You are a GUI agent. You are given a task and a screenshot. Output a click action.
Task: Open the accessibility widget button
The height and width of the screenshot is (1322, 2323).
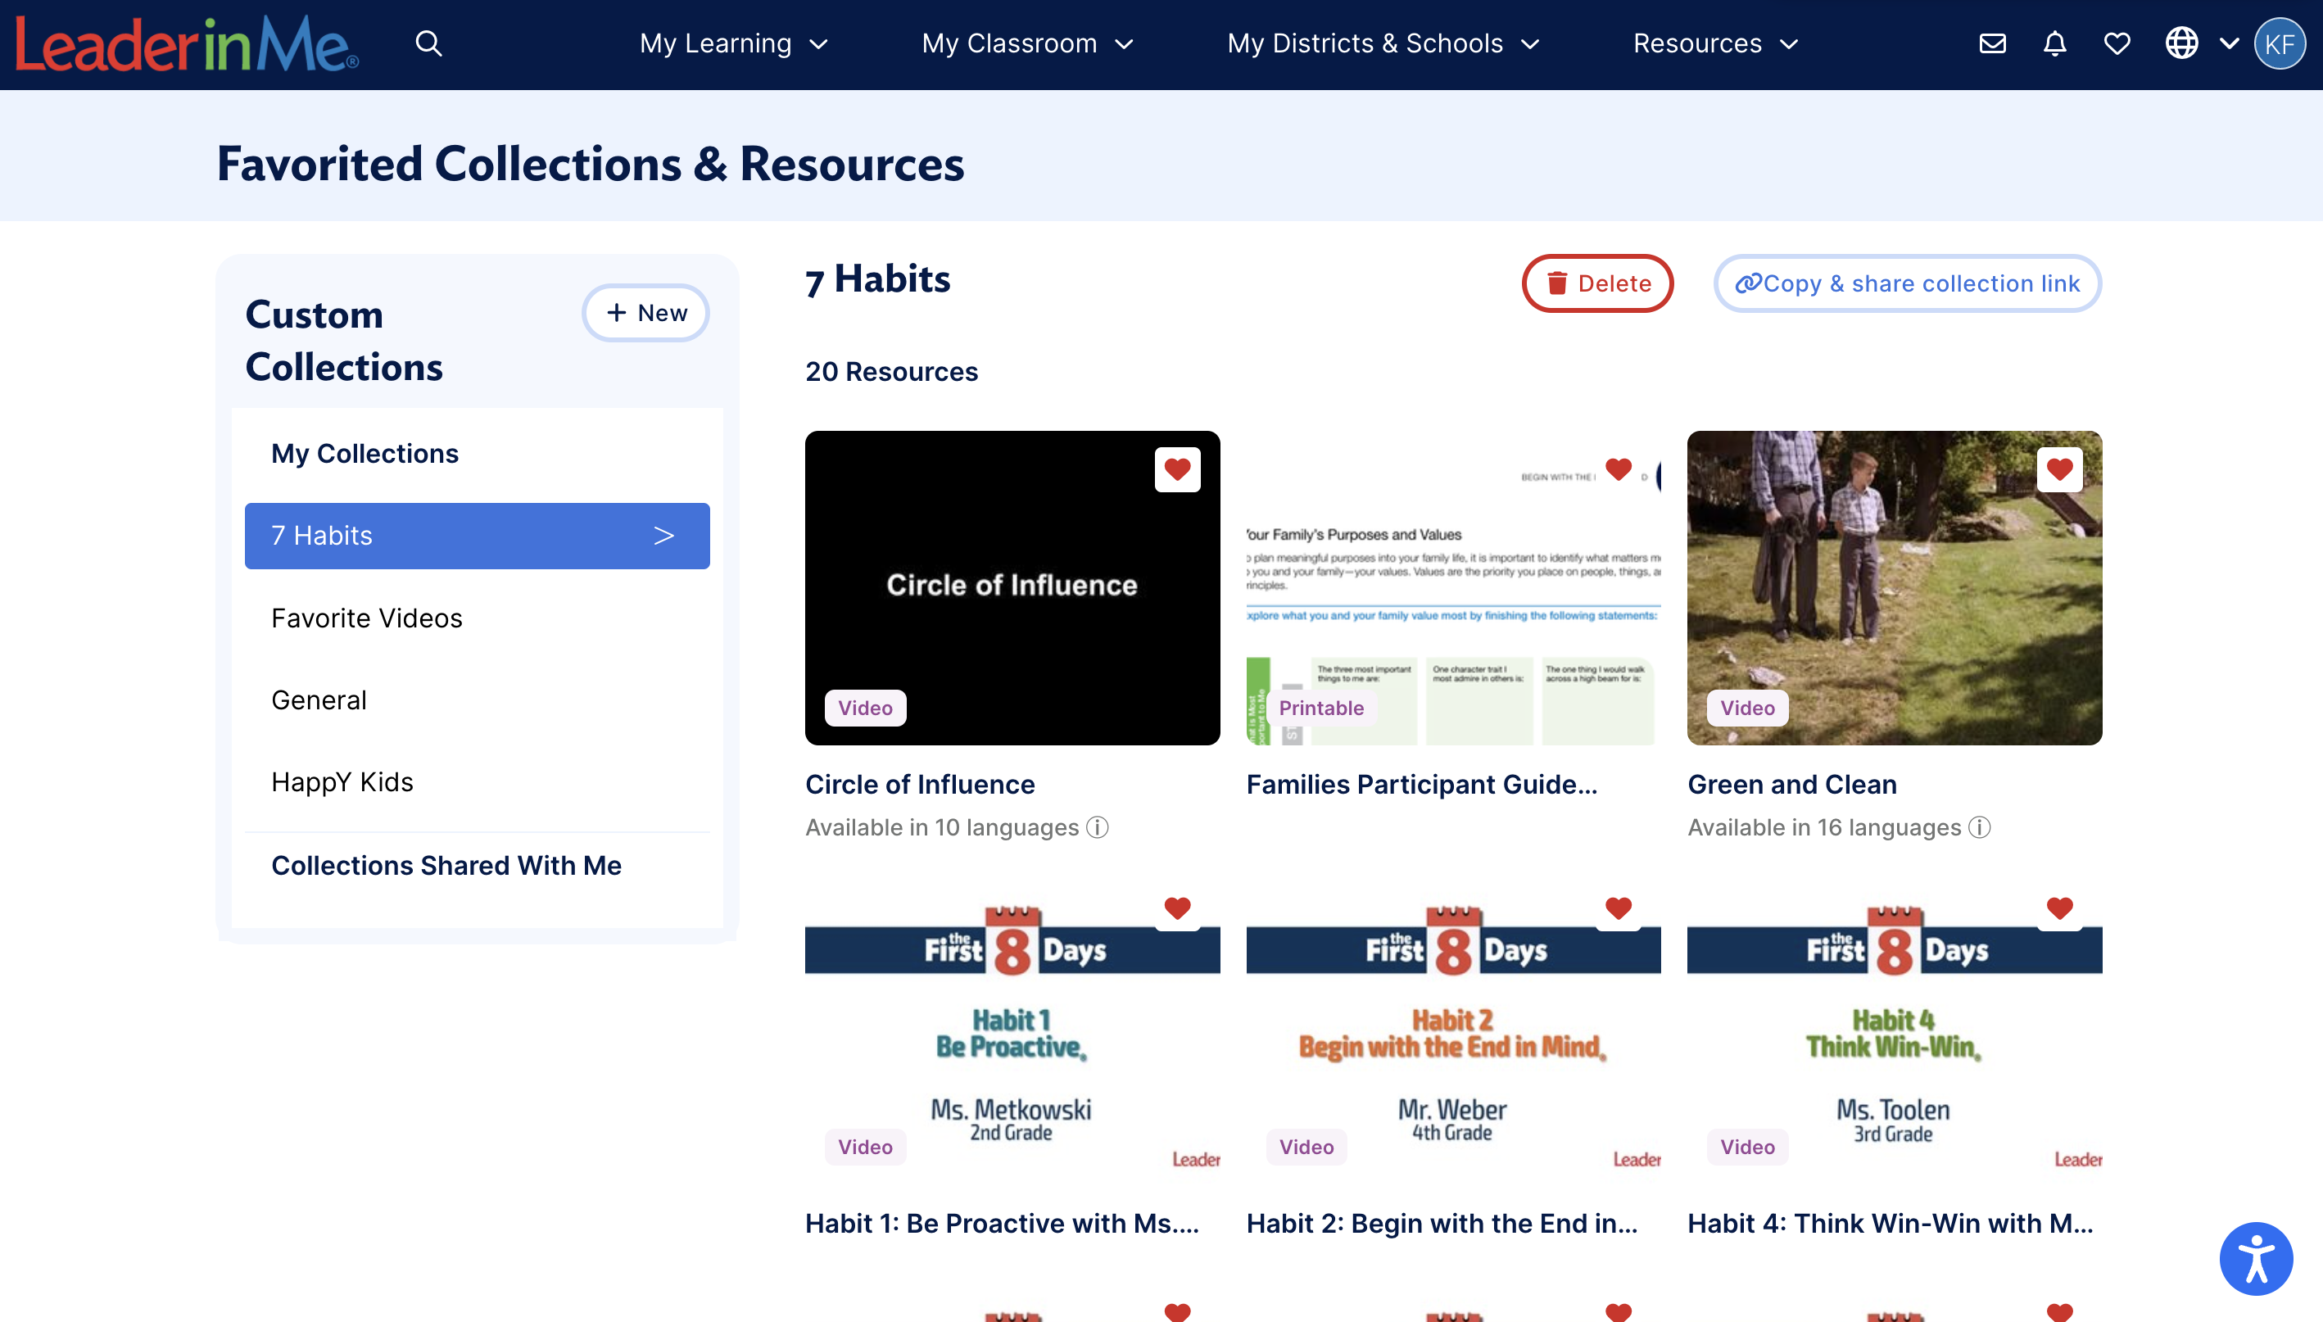(x=2255, y=1258)
